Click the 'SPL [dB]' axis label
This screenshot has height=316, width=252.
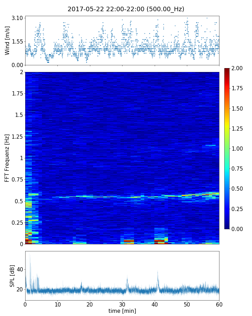tap(12, 276)
